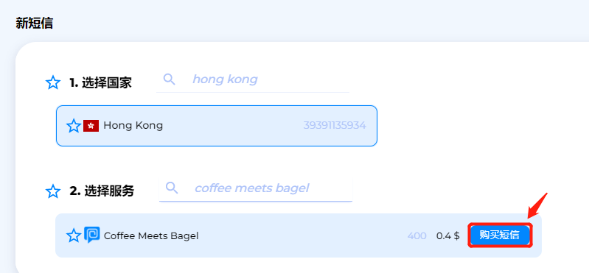Click the Hong Kong count 39391135934

pyautogui.click(x=335, y=126)
